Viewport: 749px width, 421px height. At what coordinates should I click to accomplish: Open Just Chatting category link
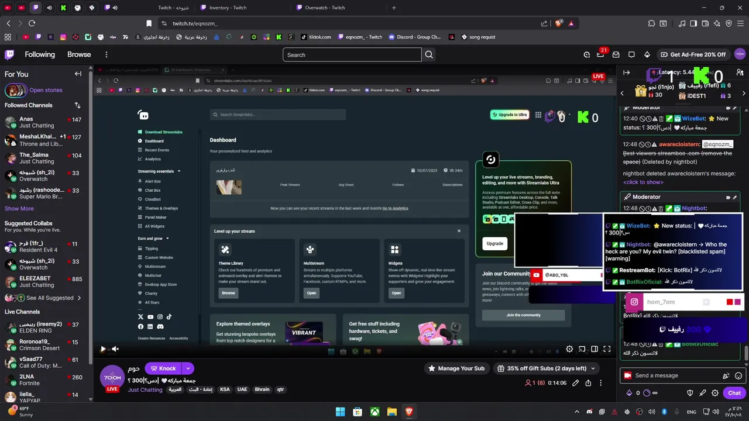click(145, 389)
